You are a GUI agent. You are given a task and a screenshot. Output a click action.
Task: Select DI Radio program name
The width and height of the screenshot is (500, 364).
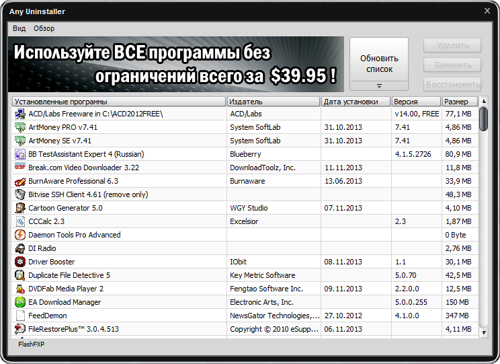[x=42, y=248]
